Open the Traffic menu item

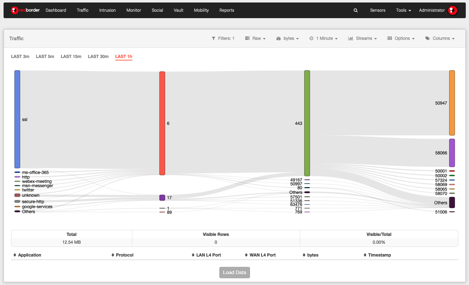[82, 10]
